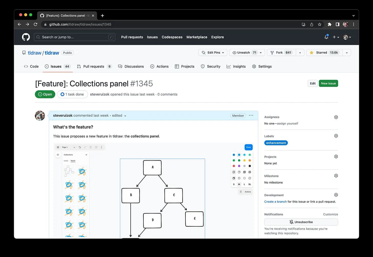Click Explore in top navigation

tap(217, 37)
